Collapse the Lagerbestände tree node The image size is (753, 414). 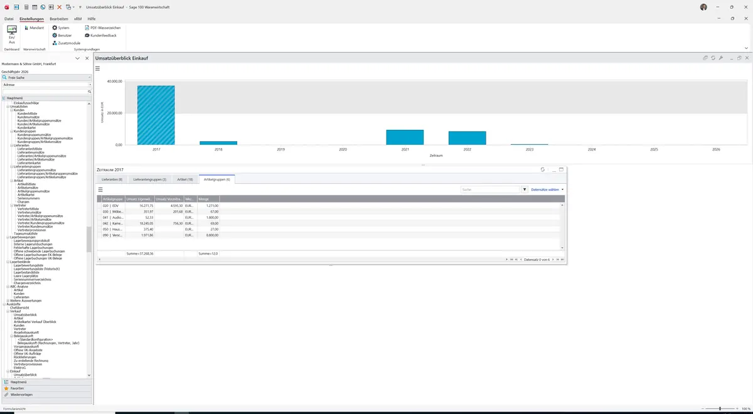click(x=8, y=262)
